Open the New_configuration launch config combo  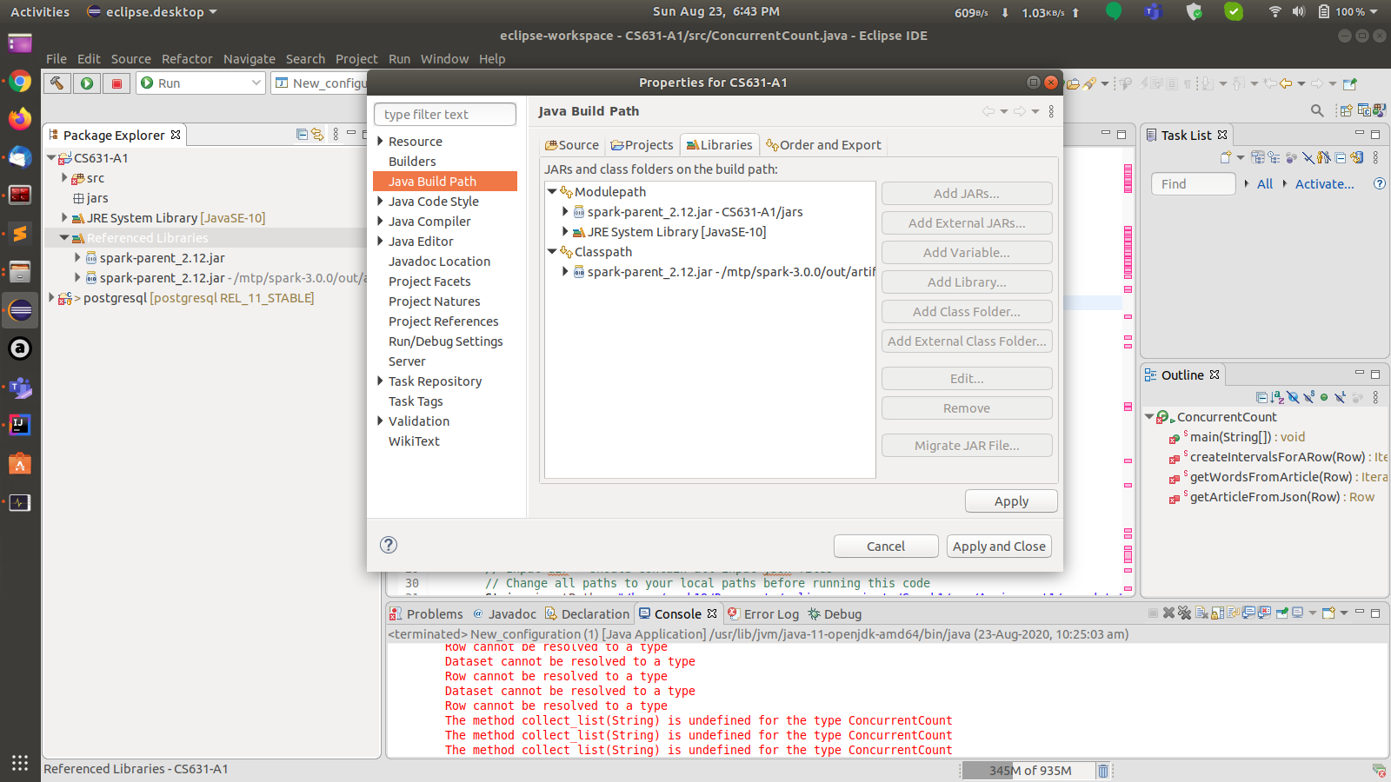(x=319, y=83)
